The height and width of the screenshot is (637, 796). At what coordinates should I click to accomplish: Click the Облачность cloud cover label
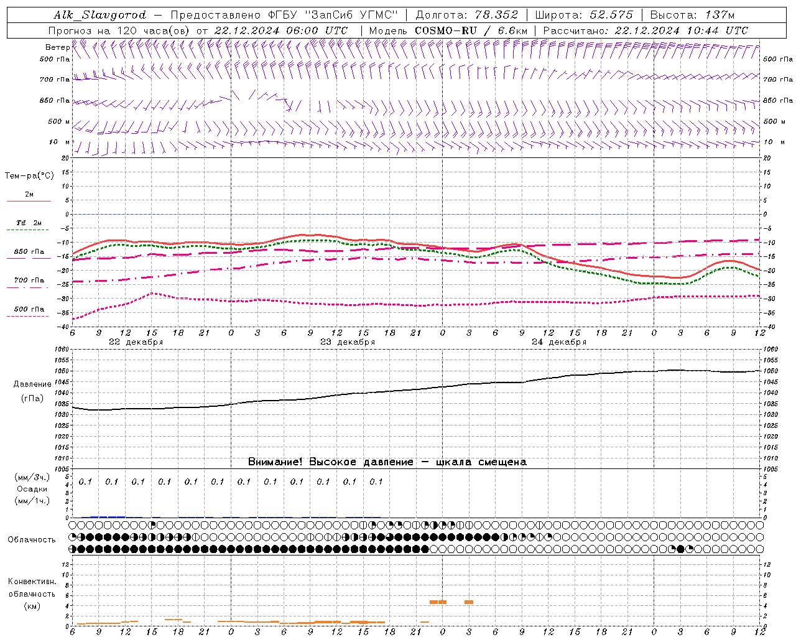click(32, 540)
